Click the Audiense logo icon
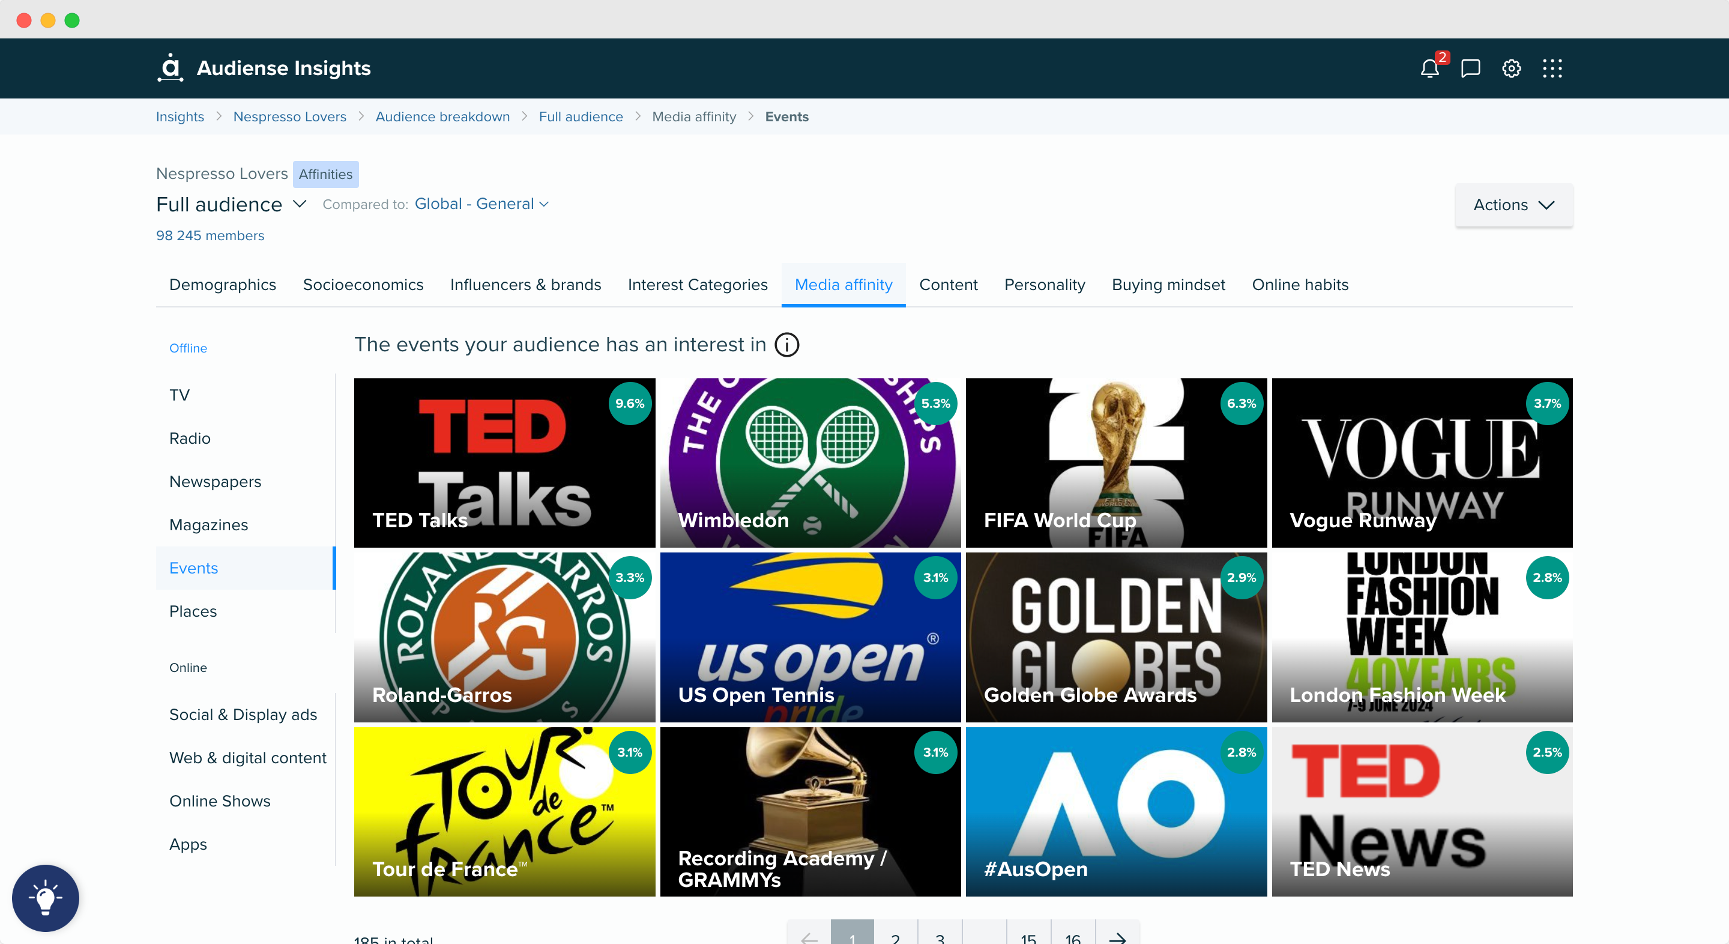The image size is (1729, 944). click(170, 68)
